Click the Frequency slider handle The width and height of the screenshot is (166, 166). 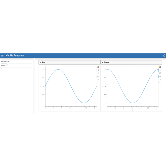(x=7, y=64)
